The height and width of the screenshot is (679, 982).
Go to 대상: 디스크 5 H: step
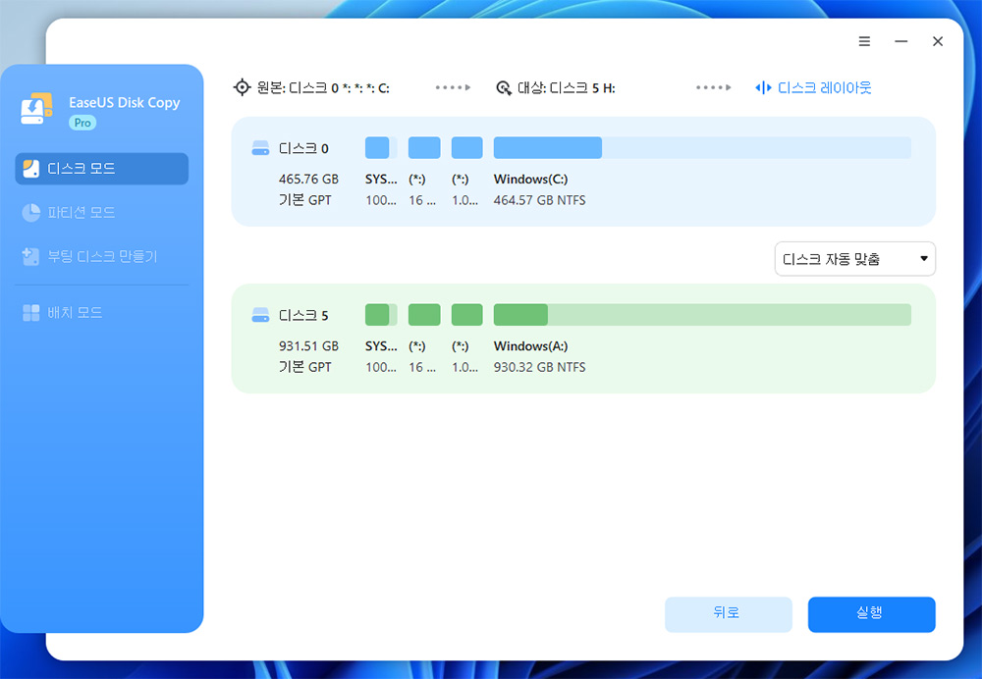[x=567, y=87]
